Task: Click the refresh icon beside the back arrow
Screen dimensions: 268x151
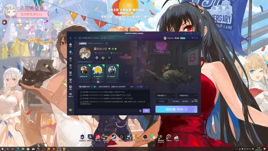Action: [x=75, y=38]
